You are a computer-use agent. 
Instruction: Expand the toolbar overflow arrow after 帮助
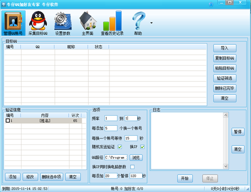[x=152, y=23]
